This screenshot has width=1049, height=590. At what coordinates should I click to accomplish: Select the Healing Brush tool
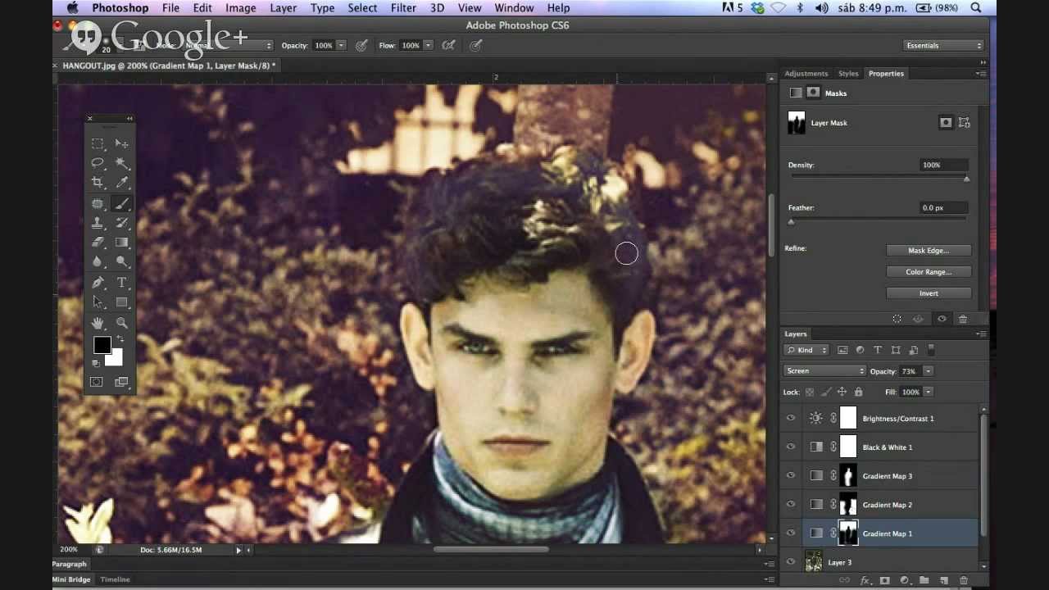(x=98, y=203)
